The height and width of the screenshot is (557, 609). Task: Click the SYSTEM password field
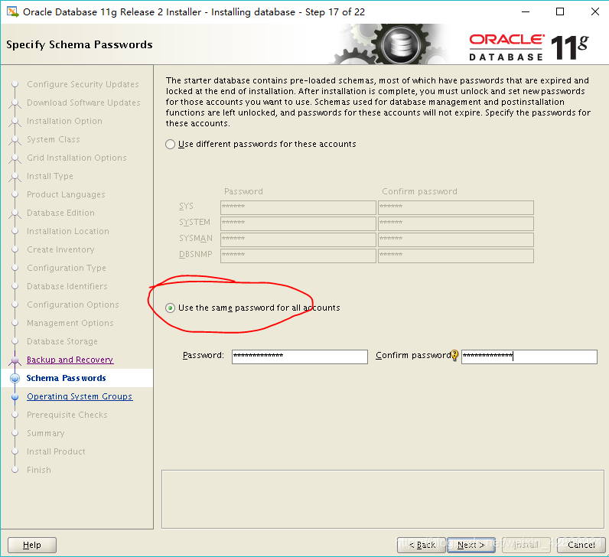pyautogui.click(x=298, y=223)
